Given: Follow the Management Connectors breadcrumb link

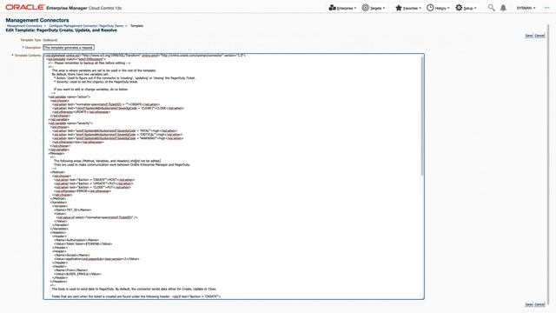Looking at the screenshot, I should click(24, 26).
